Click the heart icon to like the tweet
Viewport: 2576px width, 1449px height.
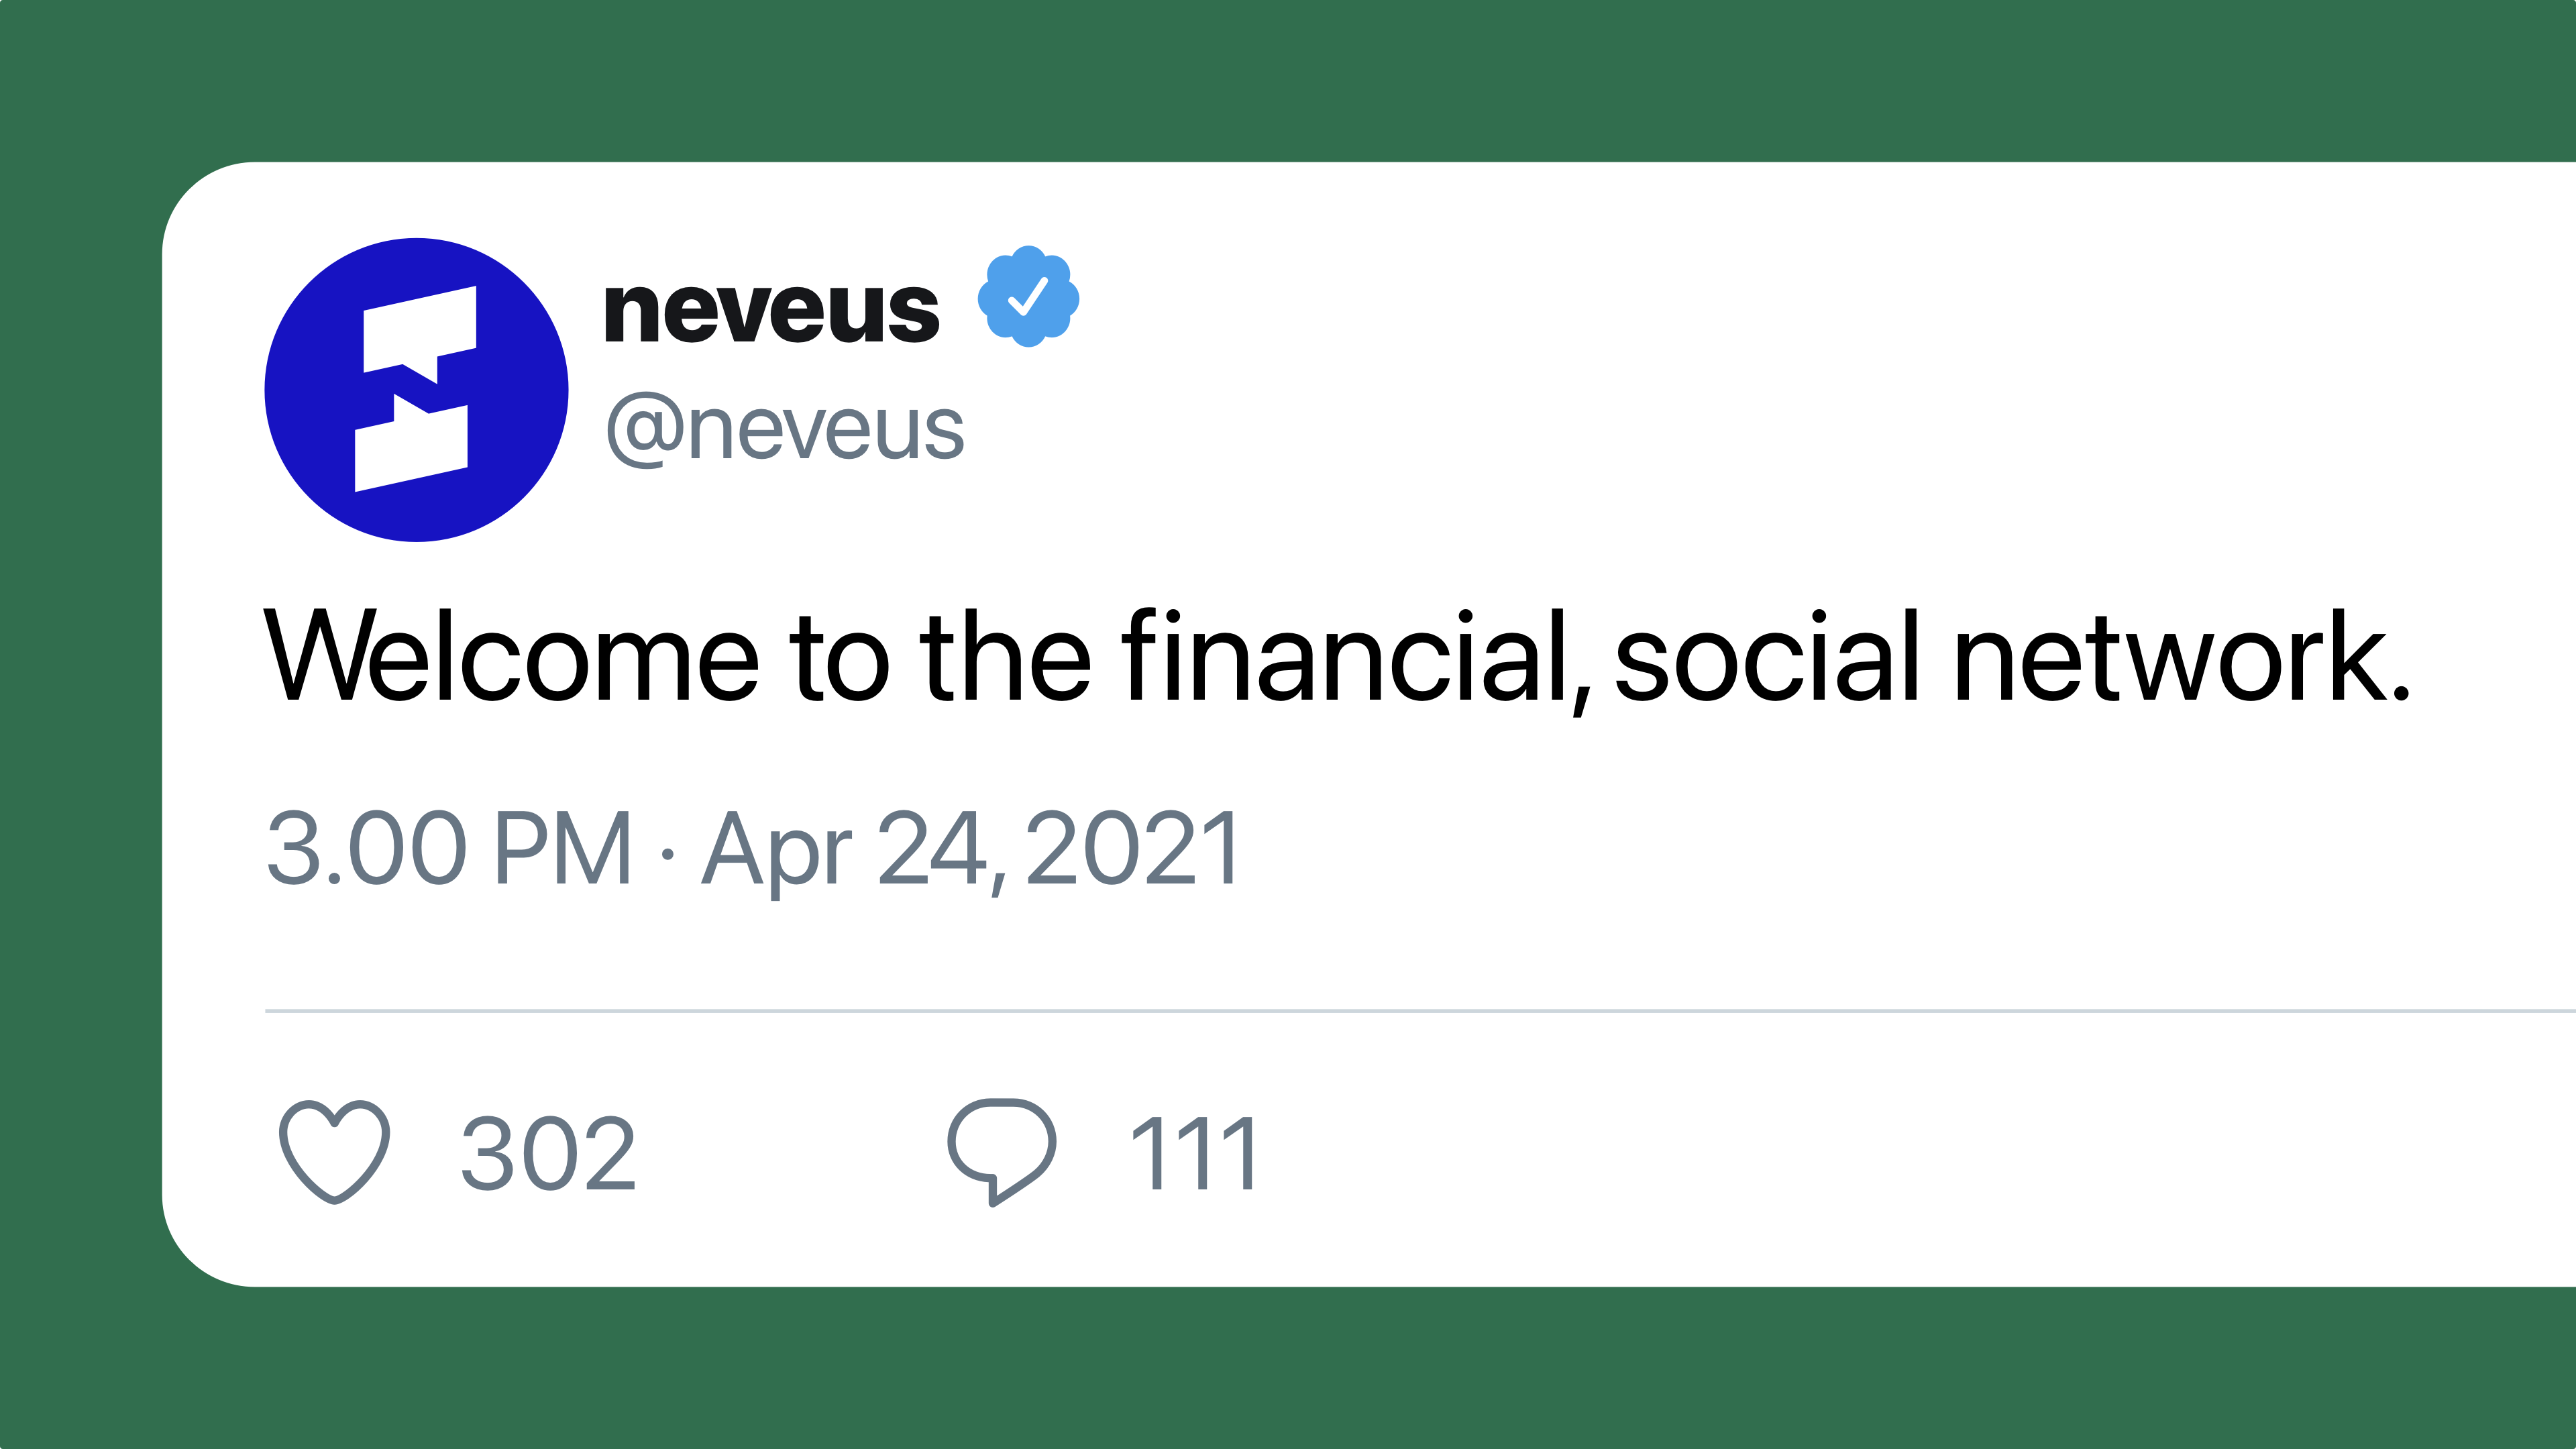coord(334,1152)
